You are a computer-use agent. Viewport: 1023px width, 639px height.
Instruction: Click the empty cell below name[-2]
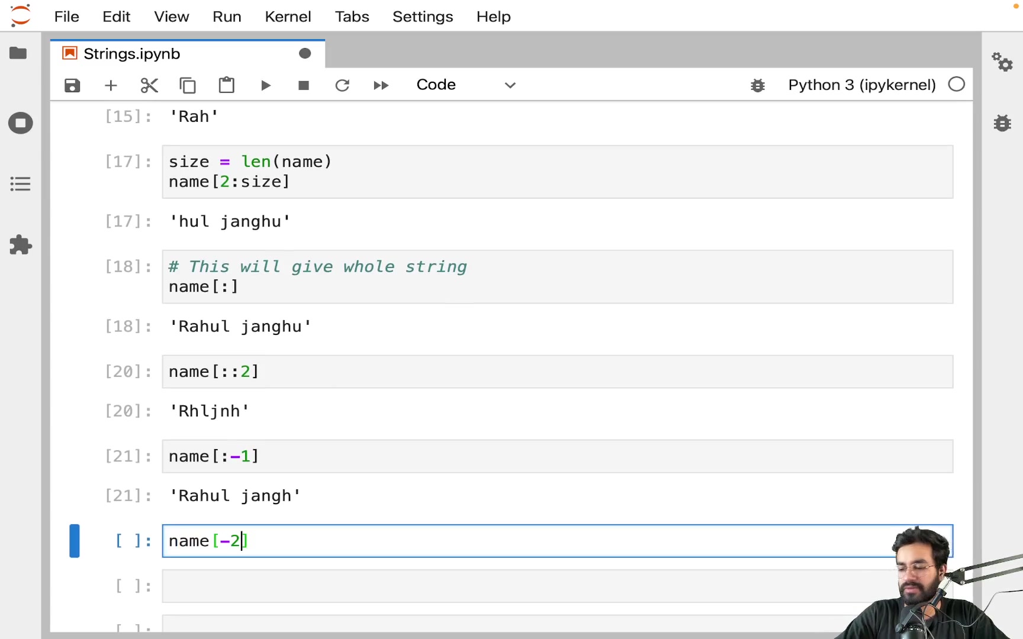(557, 586)
